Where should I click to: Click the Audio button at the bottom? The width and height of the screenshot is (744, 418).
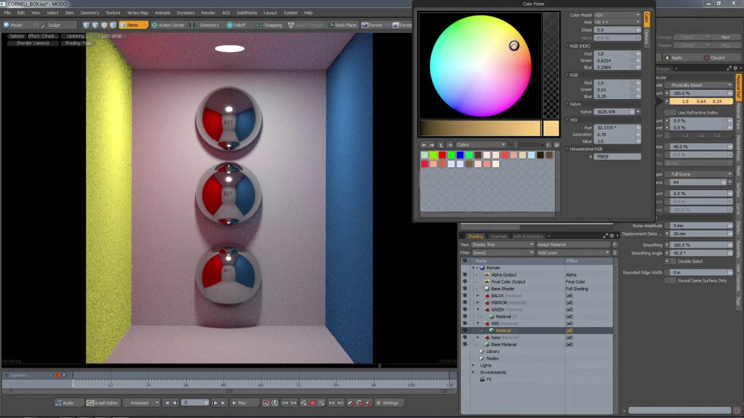pos(68,403)
